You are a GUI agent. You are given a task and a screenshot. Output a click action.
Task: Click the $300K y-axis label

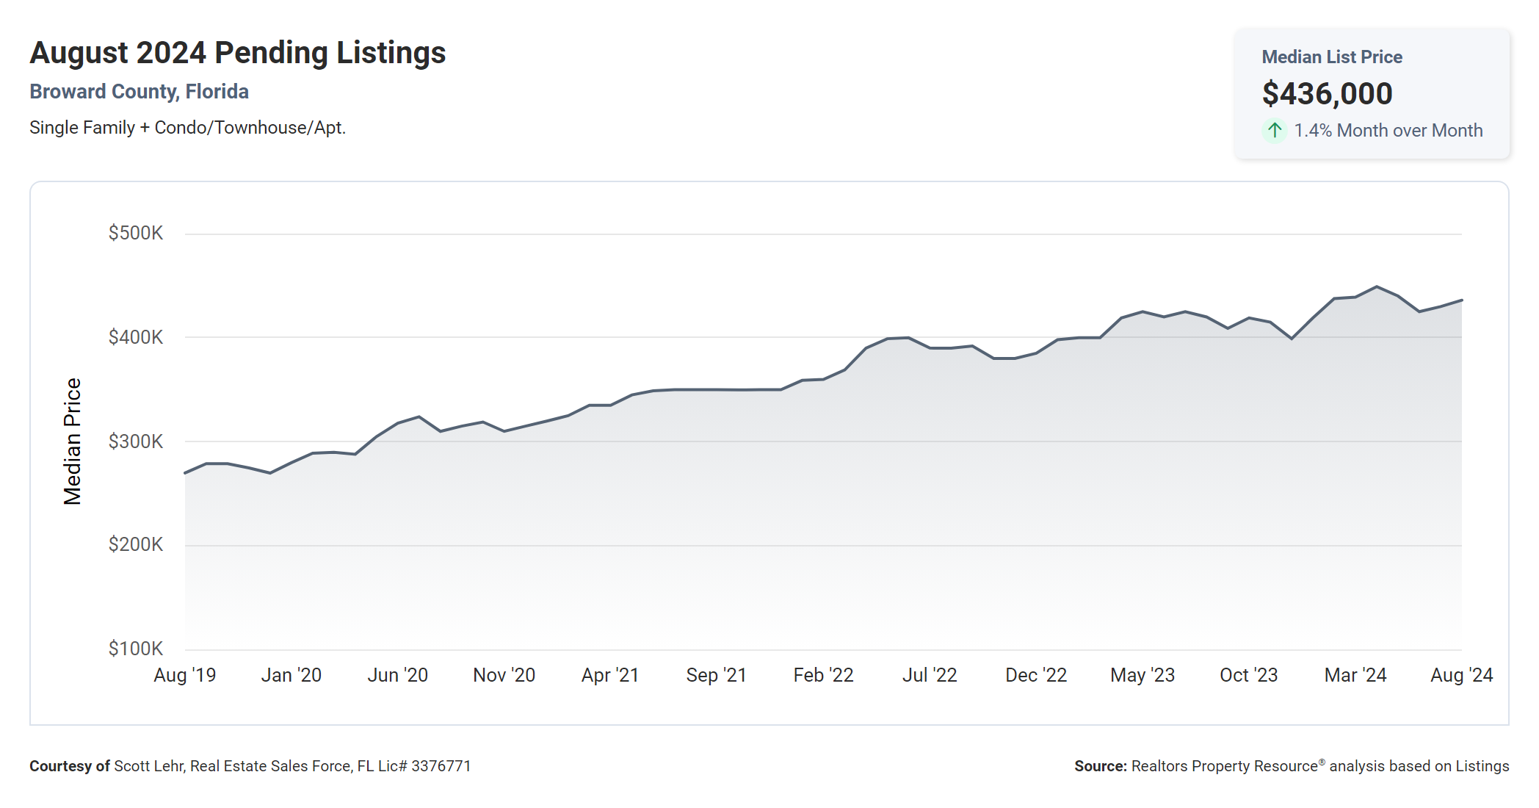pos(136,441)
